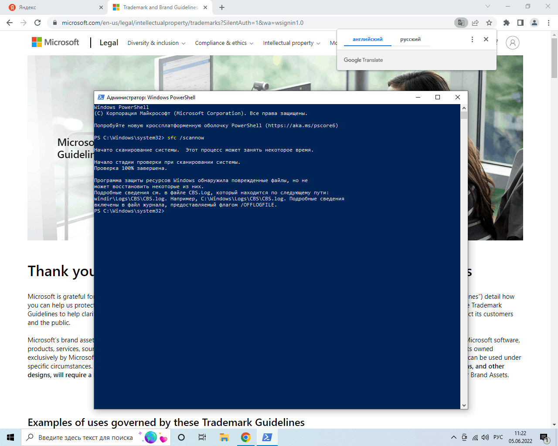Viewport: 558px width, 446px height.
Task: Open the volume tray icon
Action: pos(485,437)
